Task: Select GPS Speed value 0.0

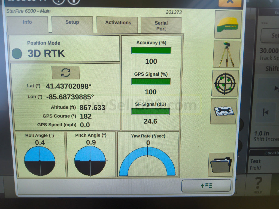Action: point(85,125)
